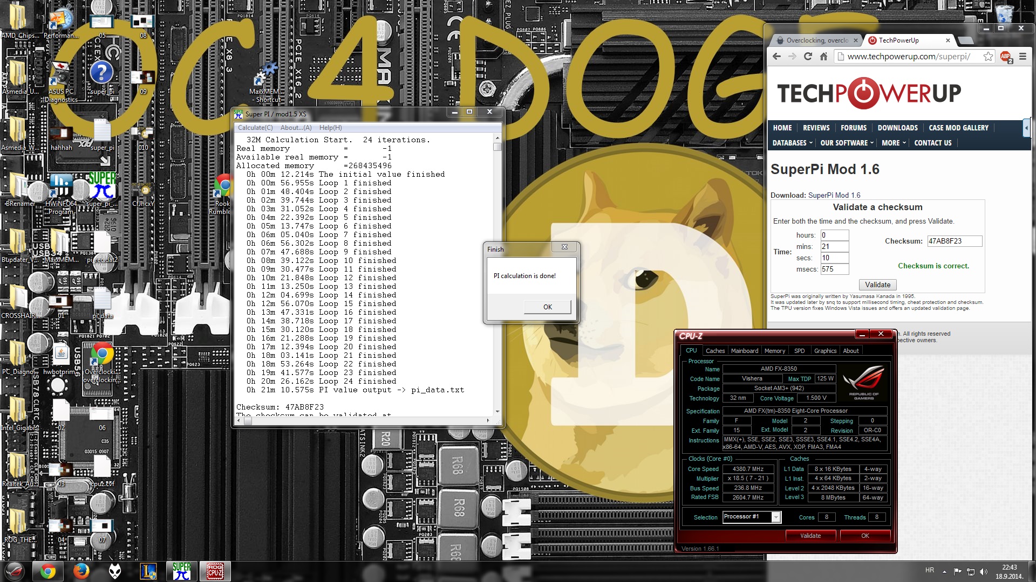This screenshot has height=582, width=1036.
Task: Click the browser Forward arrow
Action: point(792,57)
